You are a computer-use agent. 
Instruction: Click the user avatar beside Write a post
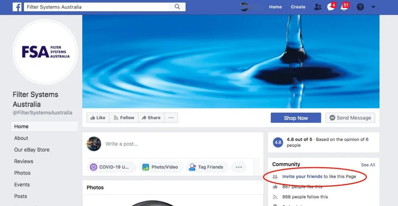coord(94,144)
